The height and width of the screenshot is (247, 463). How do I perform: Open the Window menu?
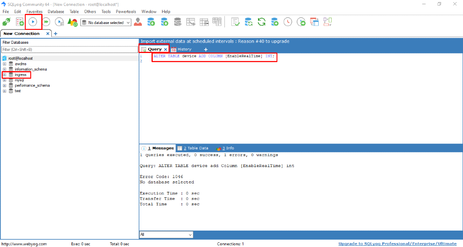pos(149,11)
